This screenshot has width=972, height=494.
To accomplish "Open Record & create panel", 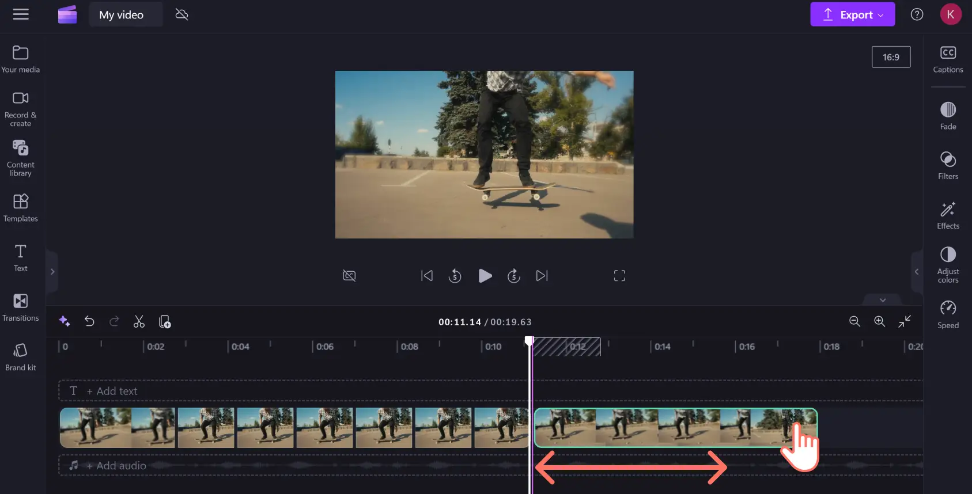I will tap(21, 109).
